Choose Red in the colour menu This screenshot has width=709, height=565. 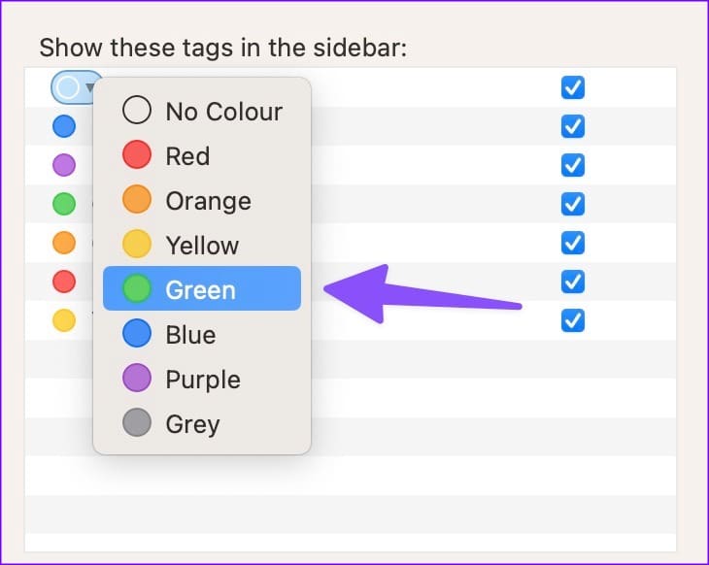click(x=202, y=155)
